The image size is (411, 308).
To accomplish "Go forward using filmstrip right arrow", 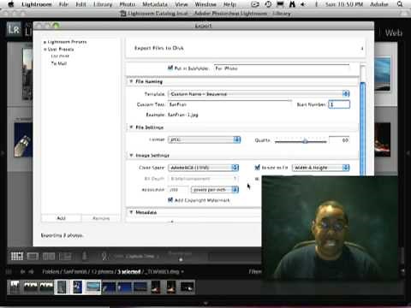I will tap(31, 272).
